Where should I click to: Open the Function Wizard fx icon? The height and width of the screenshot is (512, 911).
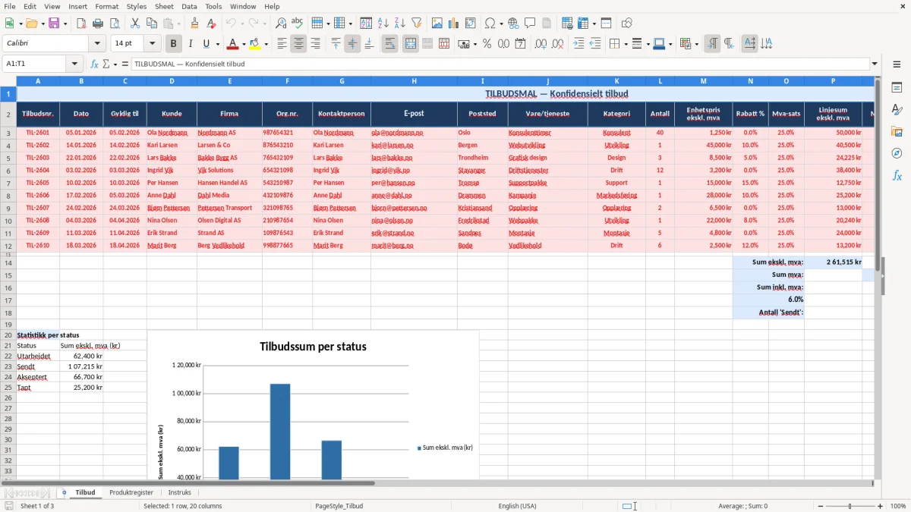[95, 64]
